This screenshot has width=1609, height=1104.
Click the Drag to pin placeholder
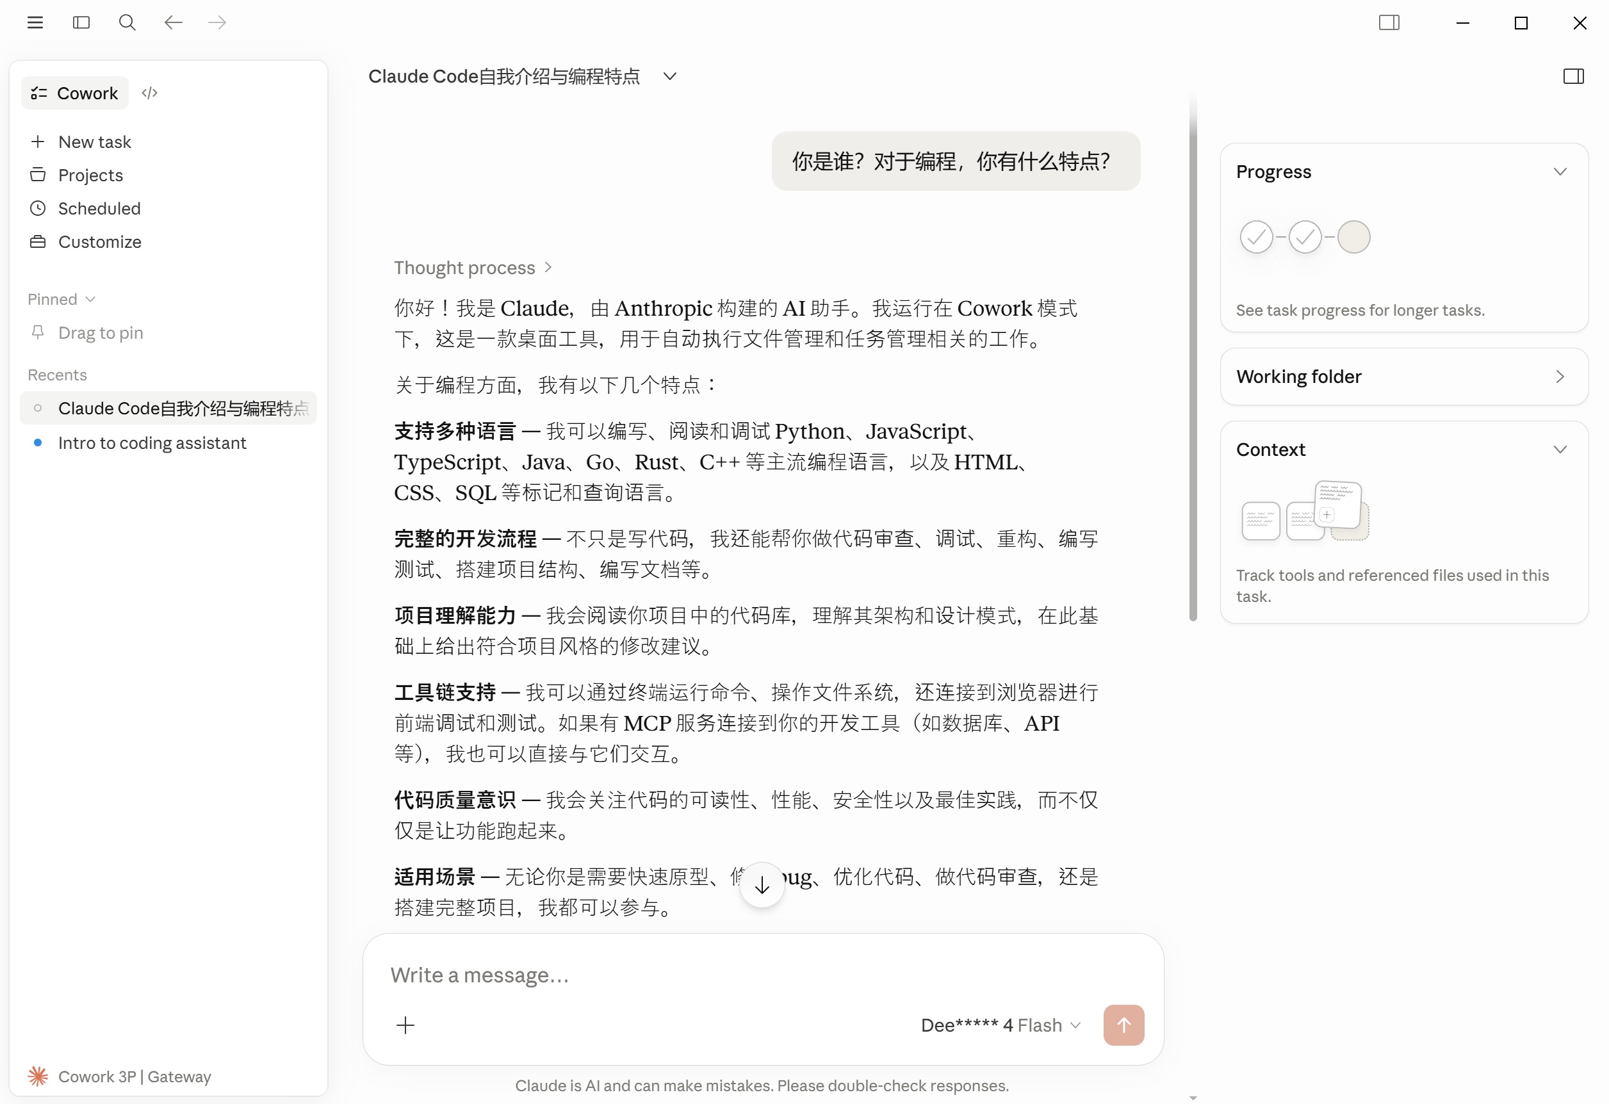(x=101, y=333)
